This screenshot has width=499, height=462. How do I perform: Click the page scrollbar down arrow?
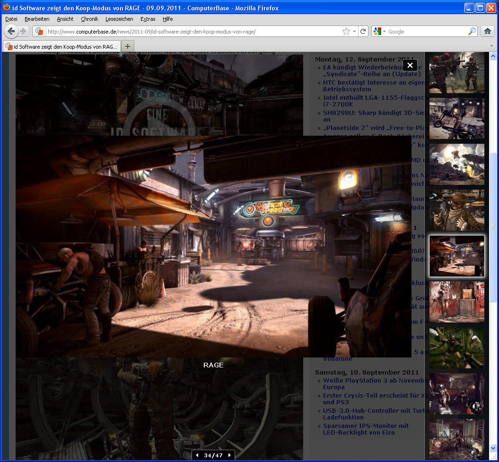pos(493,448)
